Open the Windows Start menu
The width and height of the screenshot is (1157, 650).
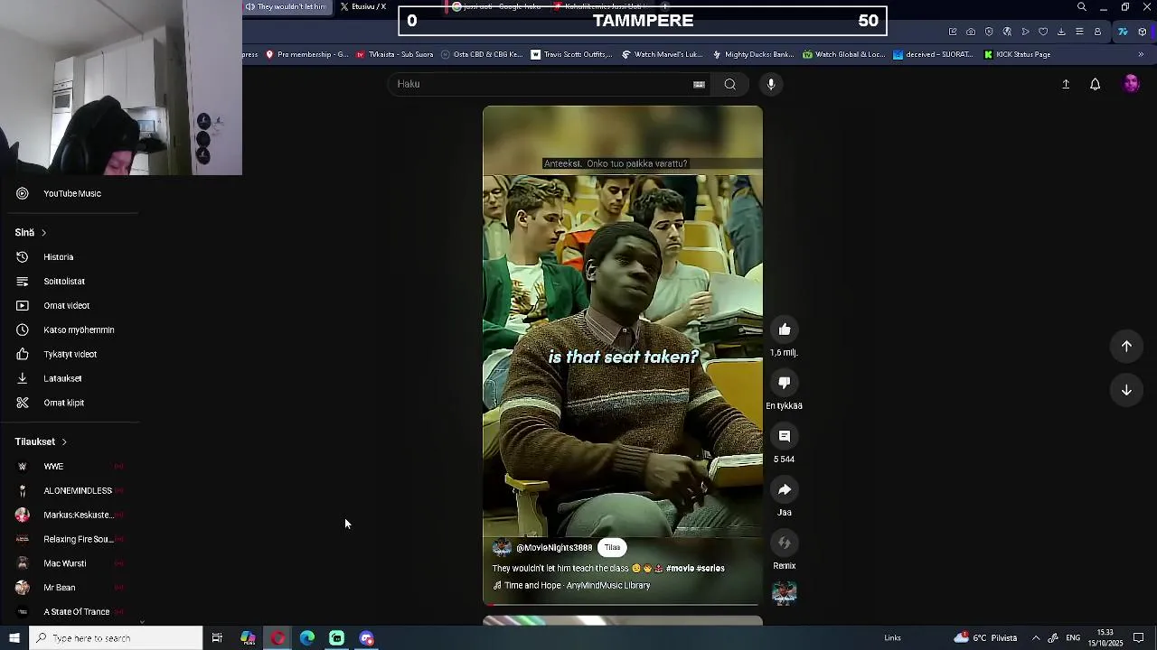coord(14,638)
